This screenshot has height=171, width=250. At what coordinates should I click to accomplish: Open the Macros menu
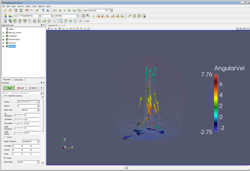click(42, 6)
